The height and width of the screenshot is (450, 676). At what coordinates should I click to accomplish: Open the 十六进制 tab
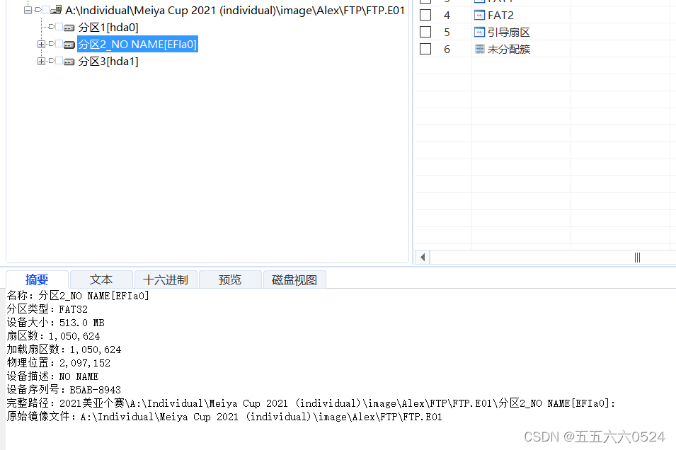166,279
